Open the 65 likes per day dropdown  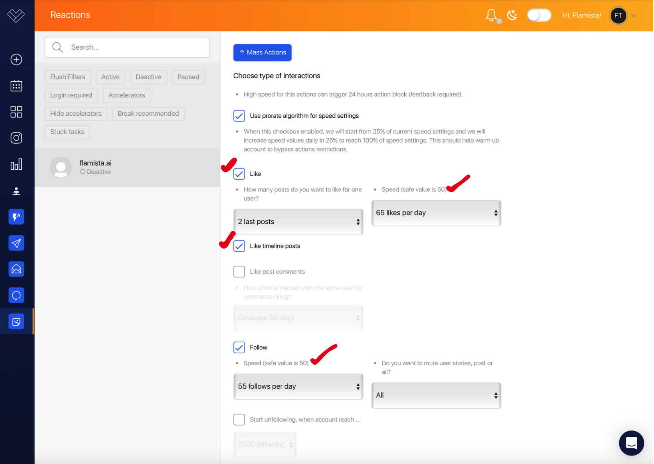[x=436, y=213]
